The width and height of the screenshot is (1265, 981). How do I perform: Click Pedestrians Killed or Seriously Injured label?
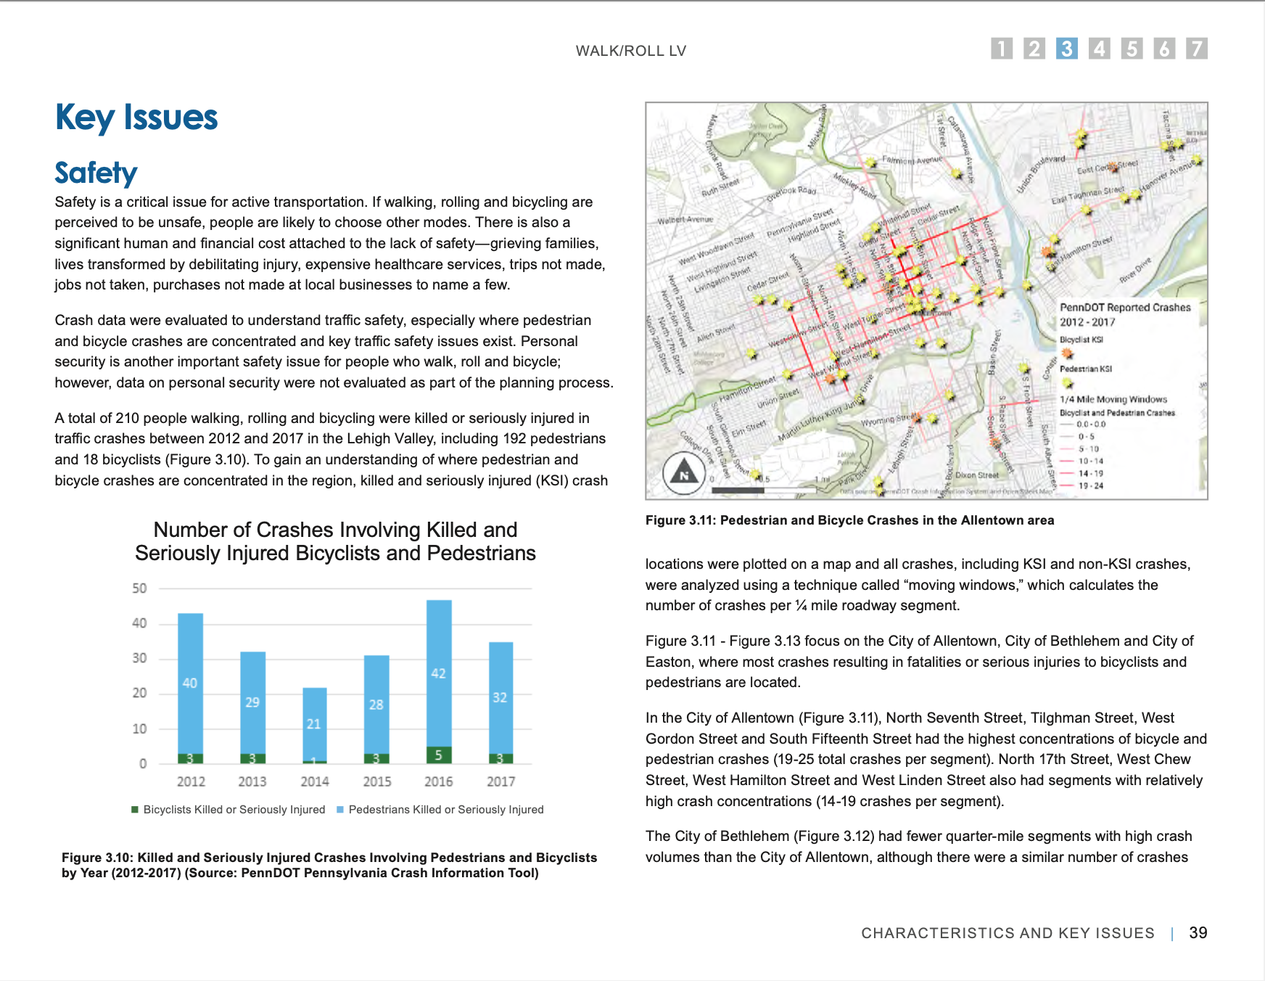(446, 810)
